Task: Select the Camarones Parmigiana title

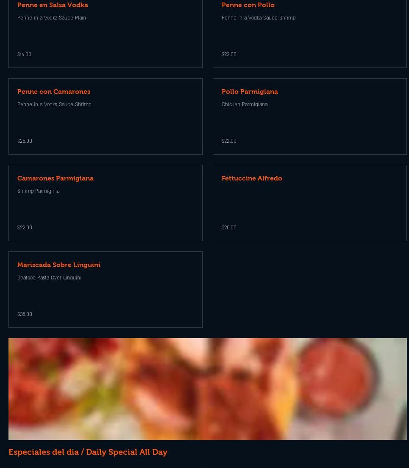Action: tap(56, 178)
